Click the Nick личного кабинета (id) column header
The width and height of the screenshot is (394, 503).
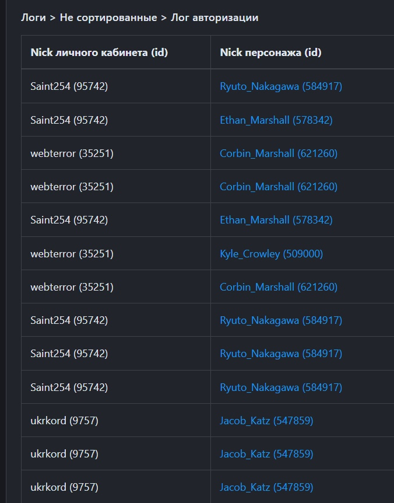coord(99,53)
